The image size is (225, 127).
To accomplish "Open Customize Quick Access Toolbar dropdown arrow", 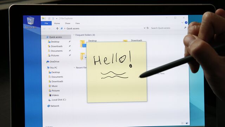I will [57, 19].
